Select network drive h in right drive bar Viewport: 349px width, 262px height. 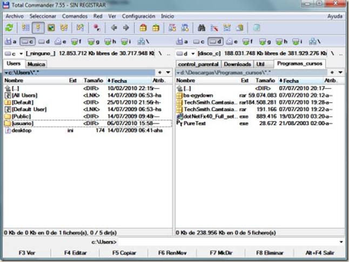[281, 42]
